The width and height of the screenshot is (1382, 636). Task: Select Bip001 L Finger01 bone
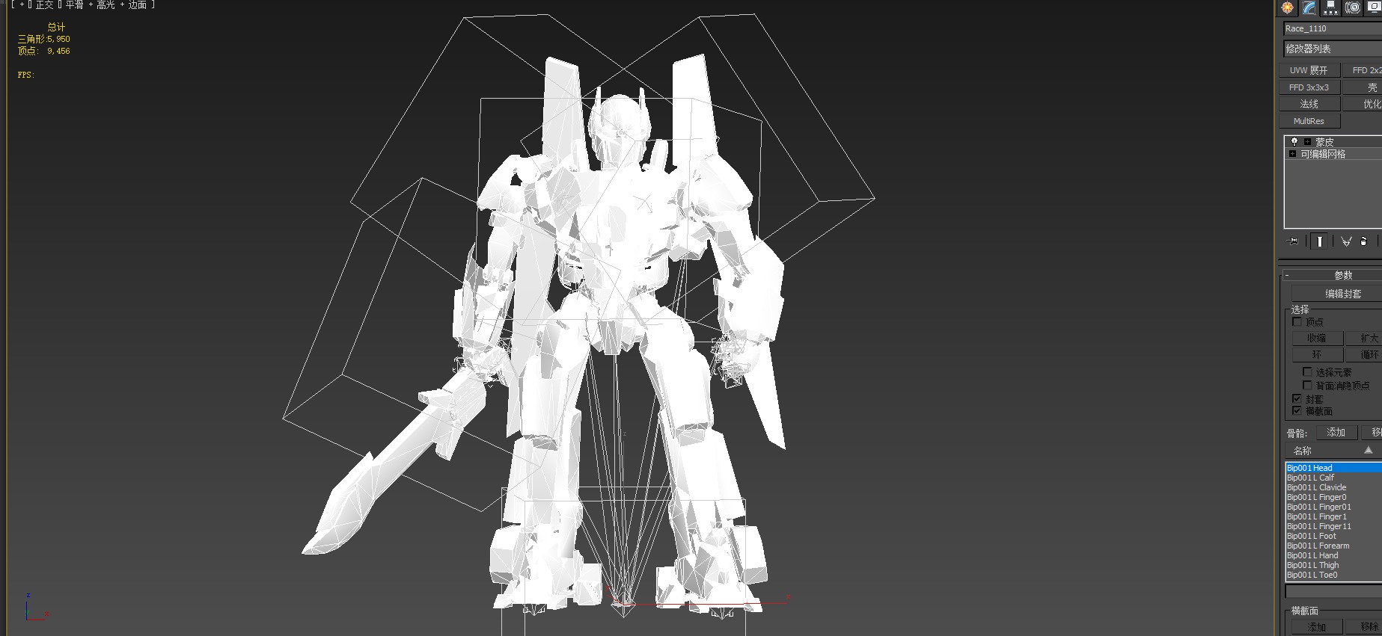[x=1333, y=507]
